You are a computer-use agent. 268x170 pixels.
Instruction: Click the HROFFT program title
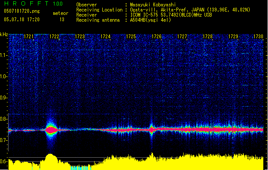26,3
